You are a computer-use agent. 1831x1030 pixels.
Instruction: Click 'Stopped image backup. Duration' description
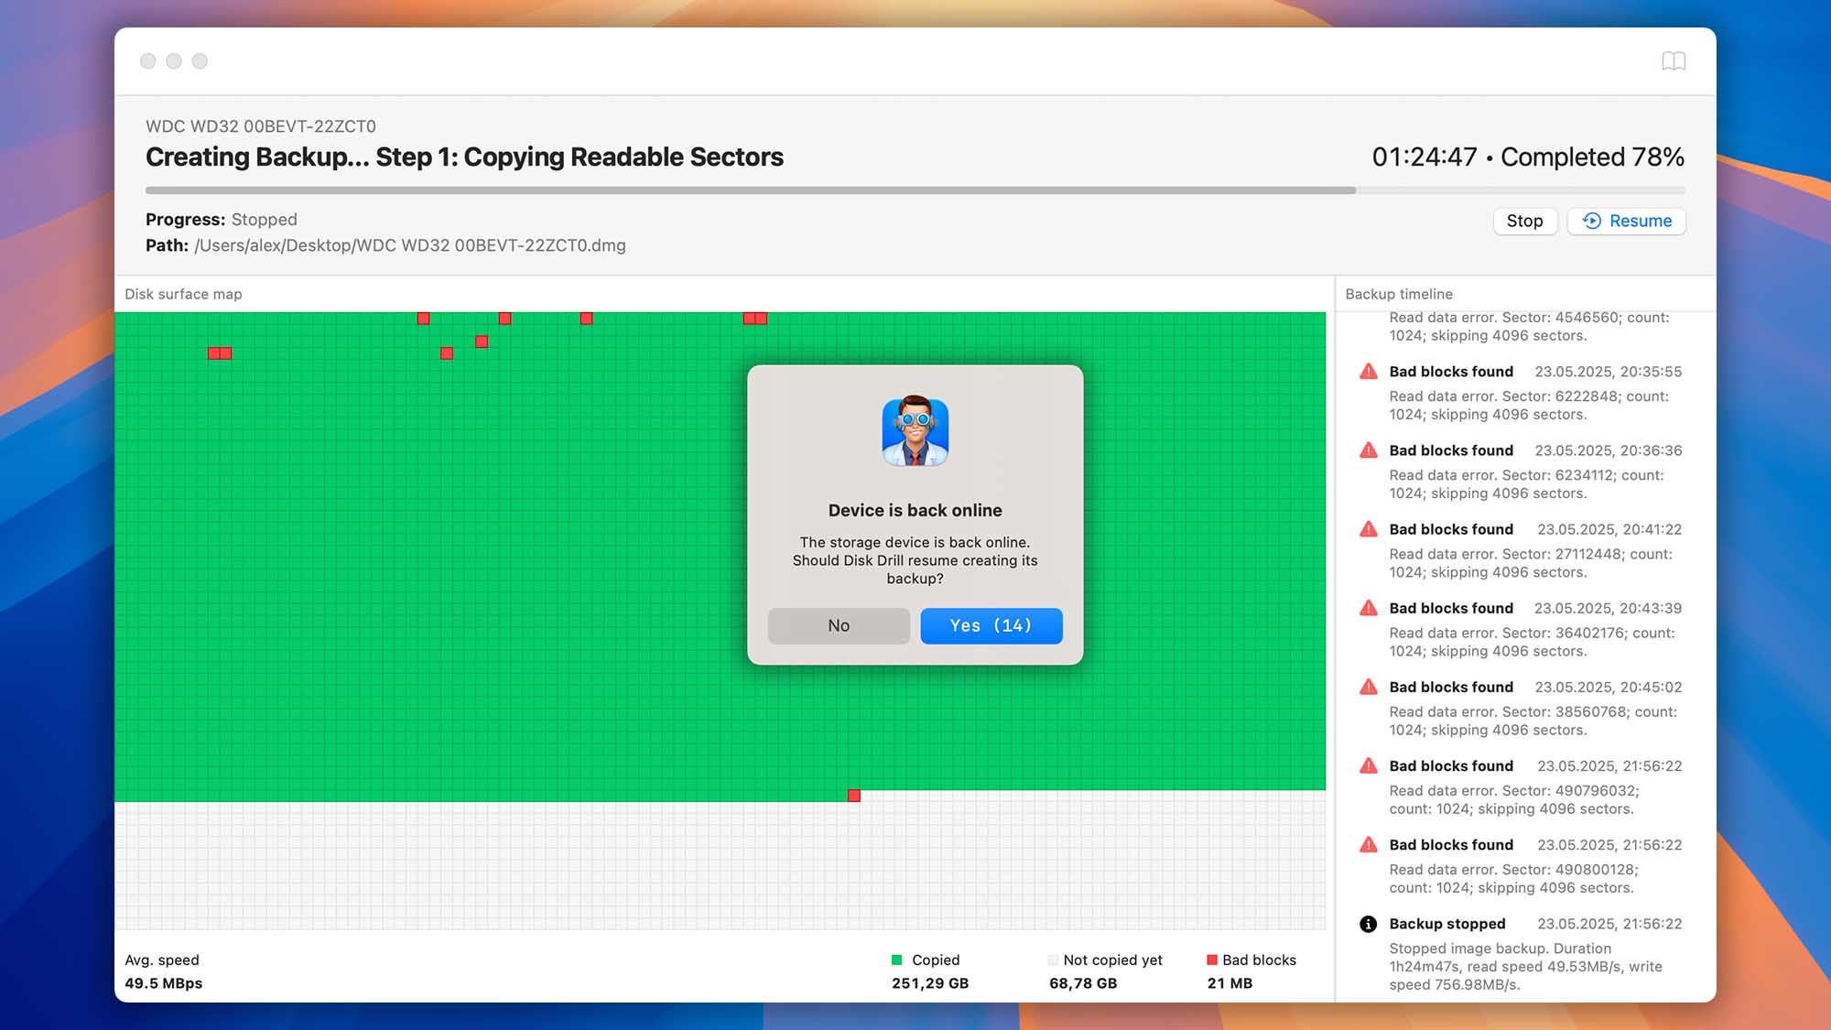tap(1525, 966)
